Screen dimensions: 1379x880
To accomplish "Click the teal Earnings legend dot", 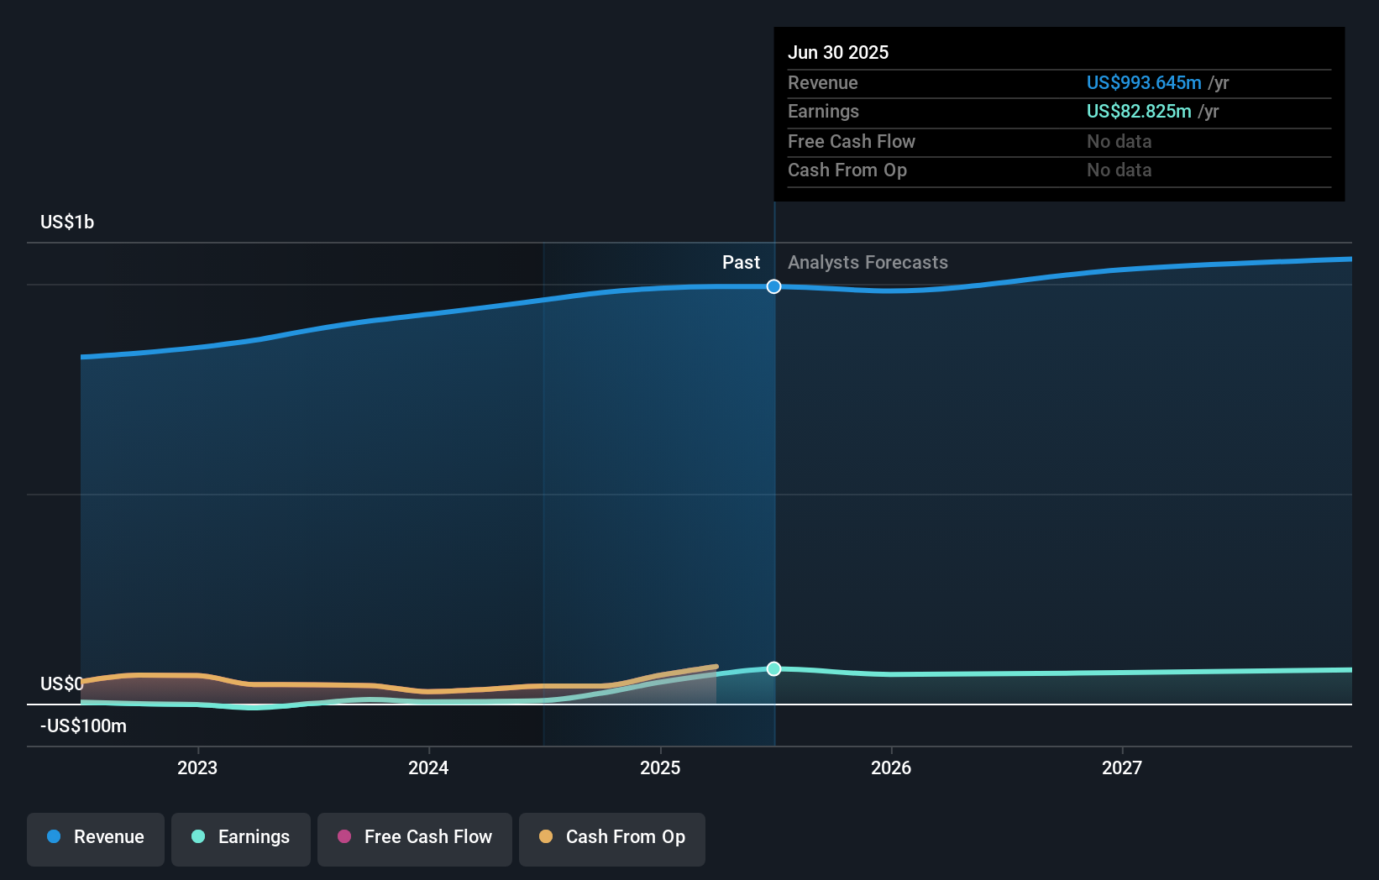I will tap(198, 836).
